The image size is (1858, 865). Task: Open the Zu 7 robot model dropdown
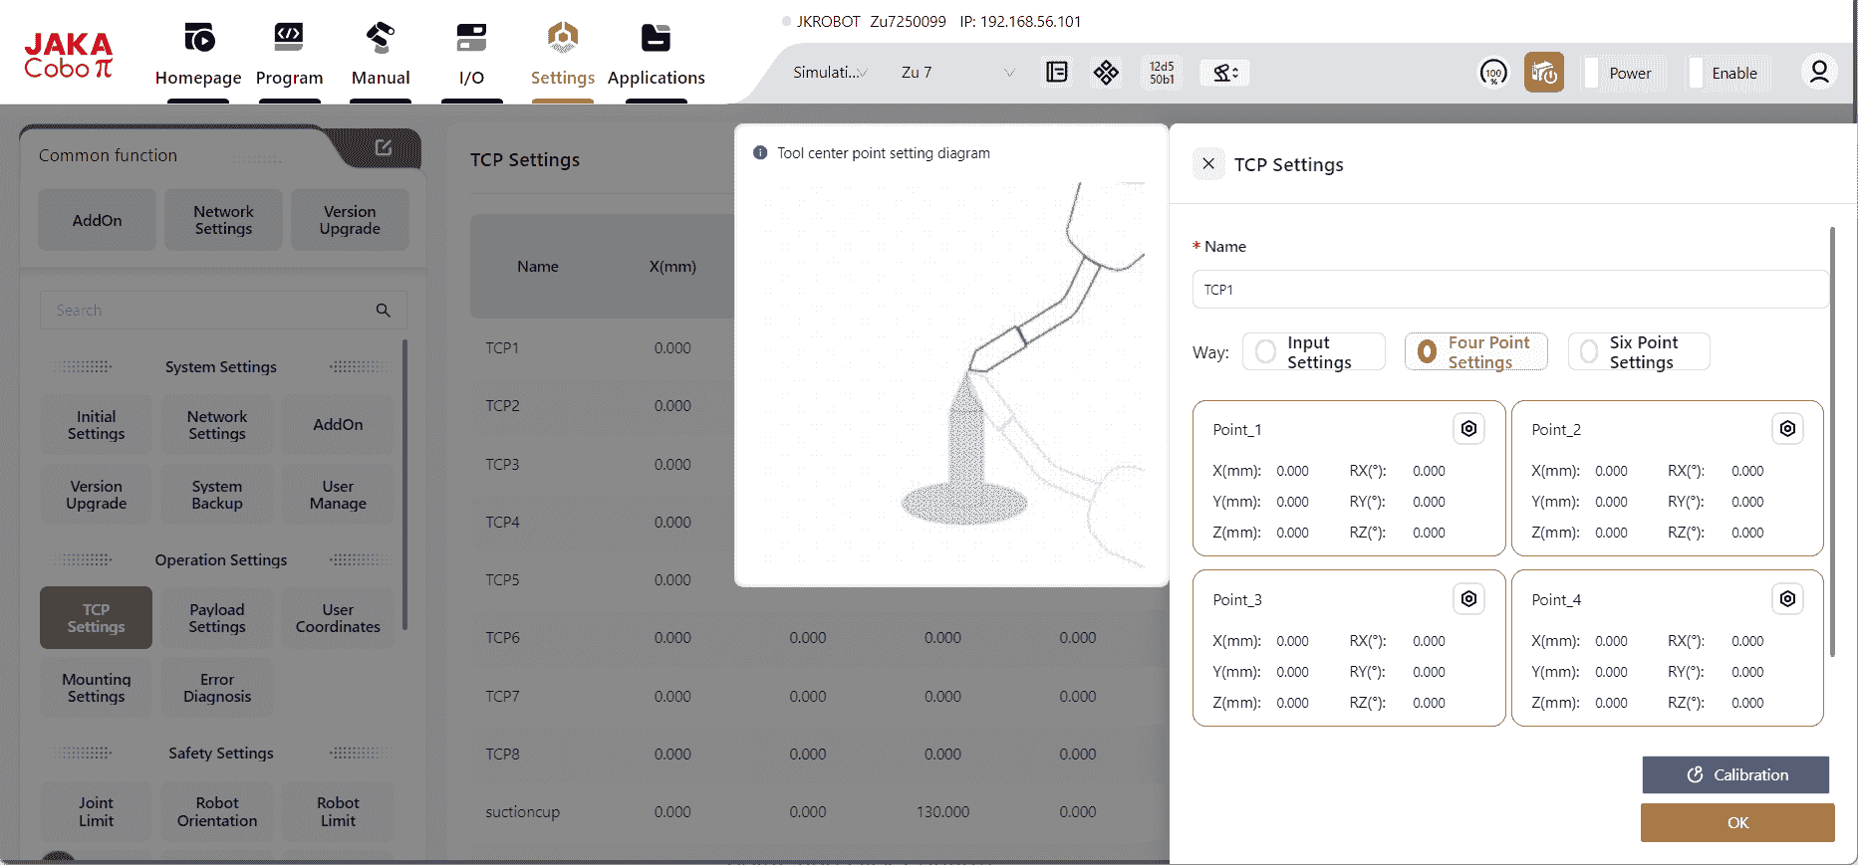coord(956,73)
